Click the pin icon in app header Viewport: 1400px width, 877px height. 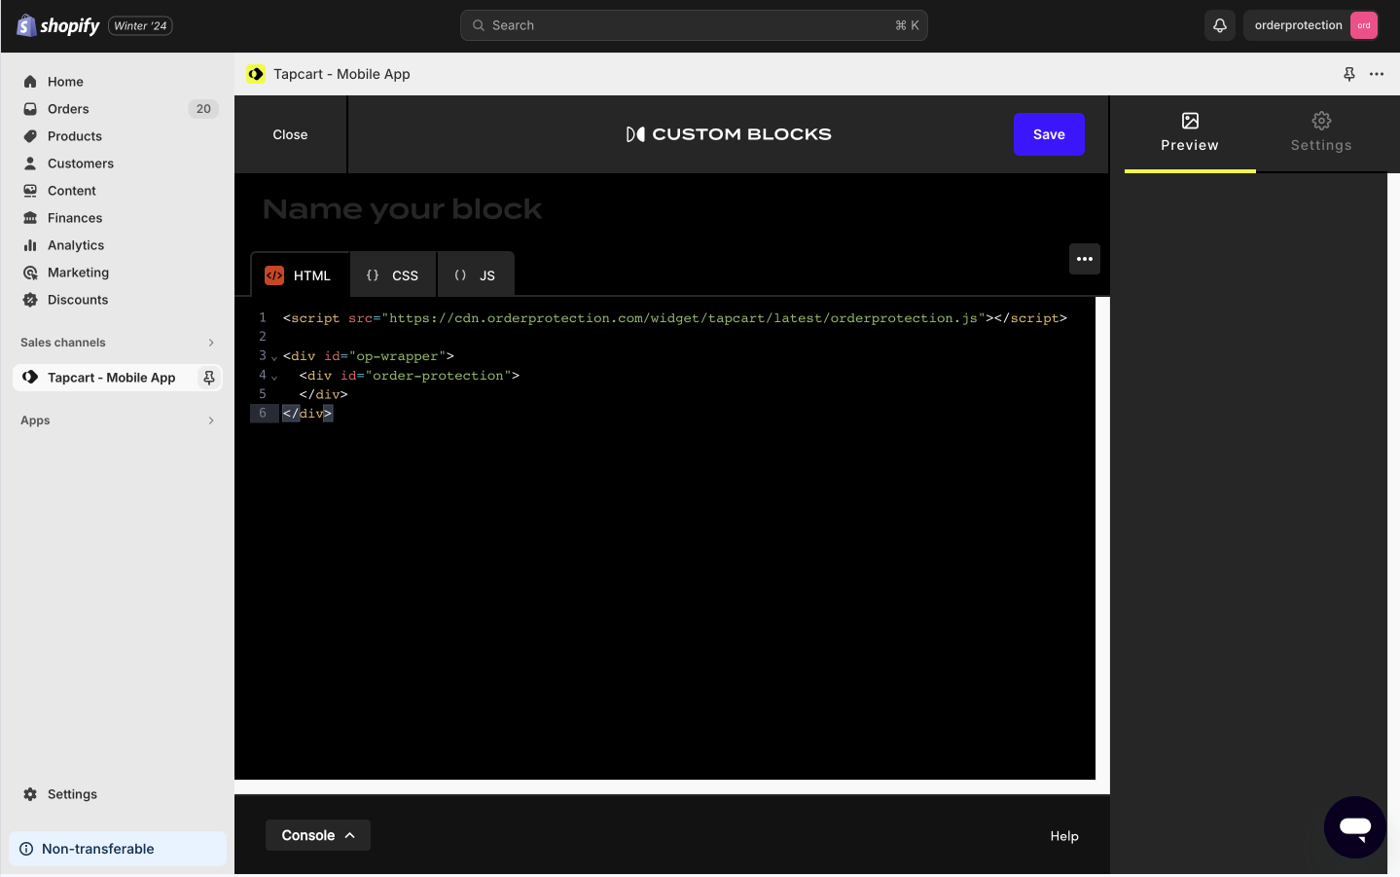coord(1349,74)
